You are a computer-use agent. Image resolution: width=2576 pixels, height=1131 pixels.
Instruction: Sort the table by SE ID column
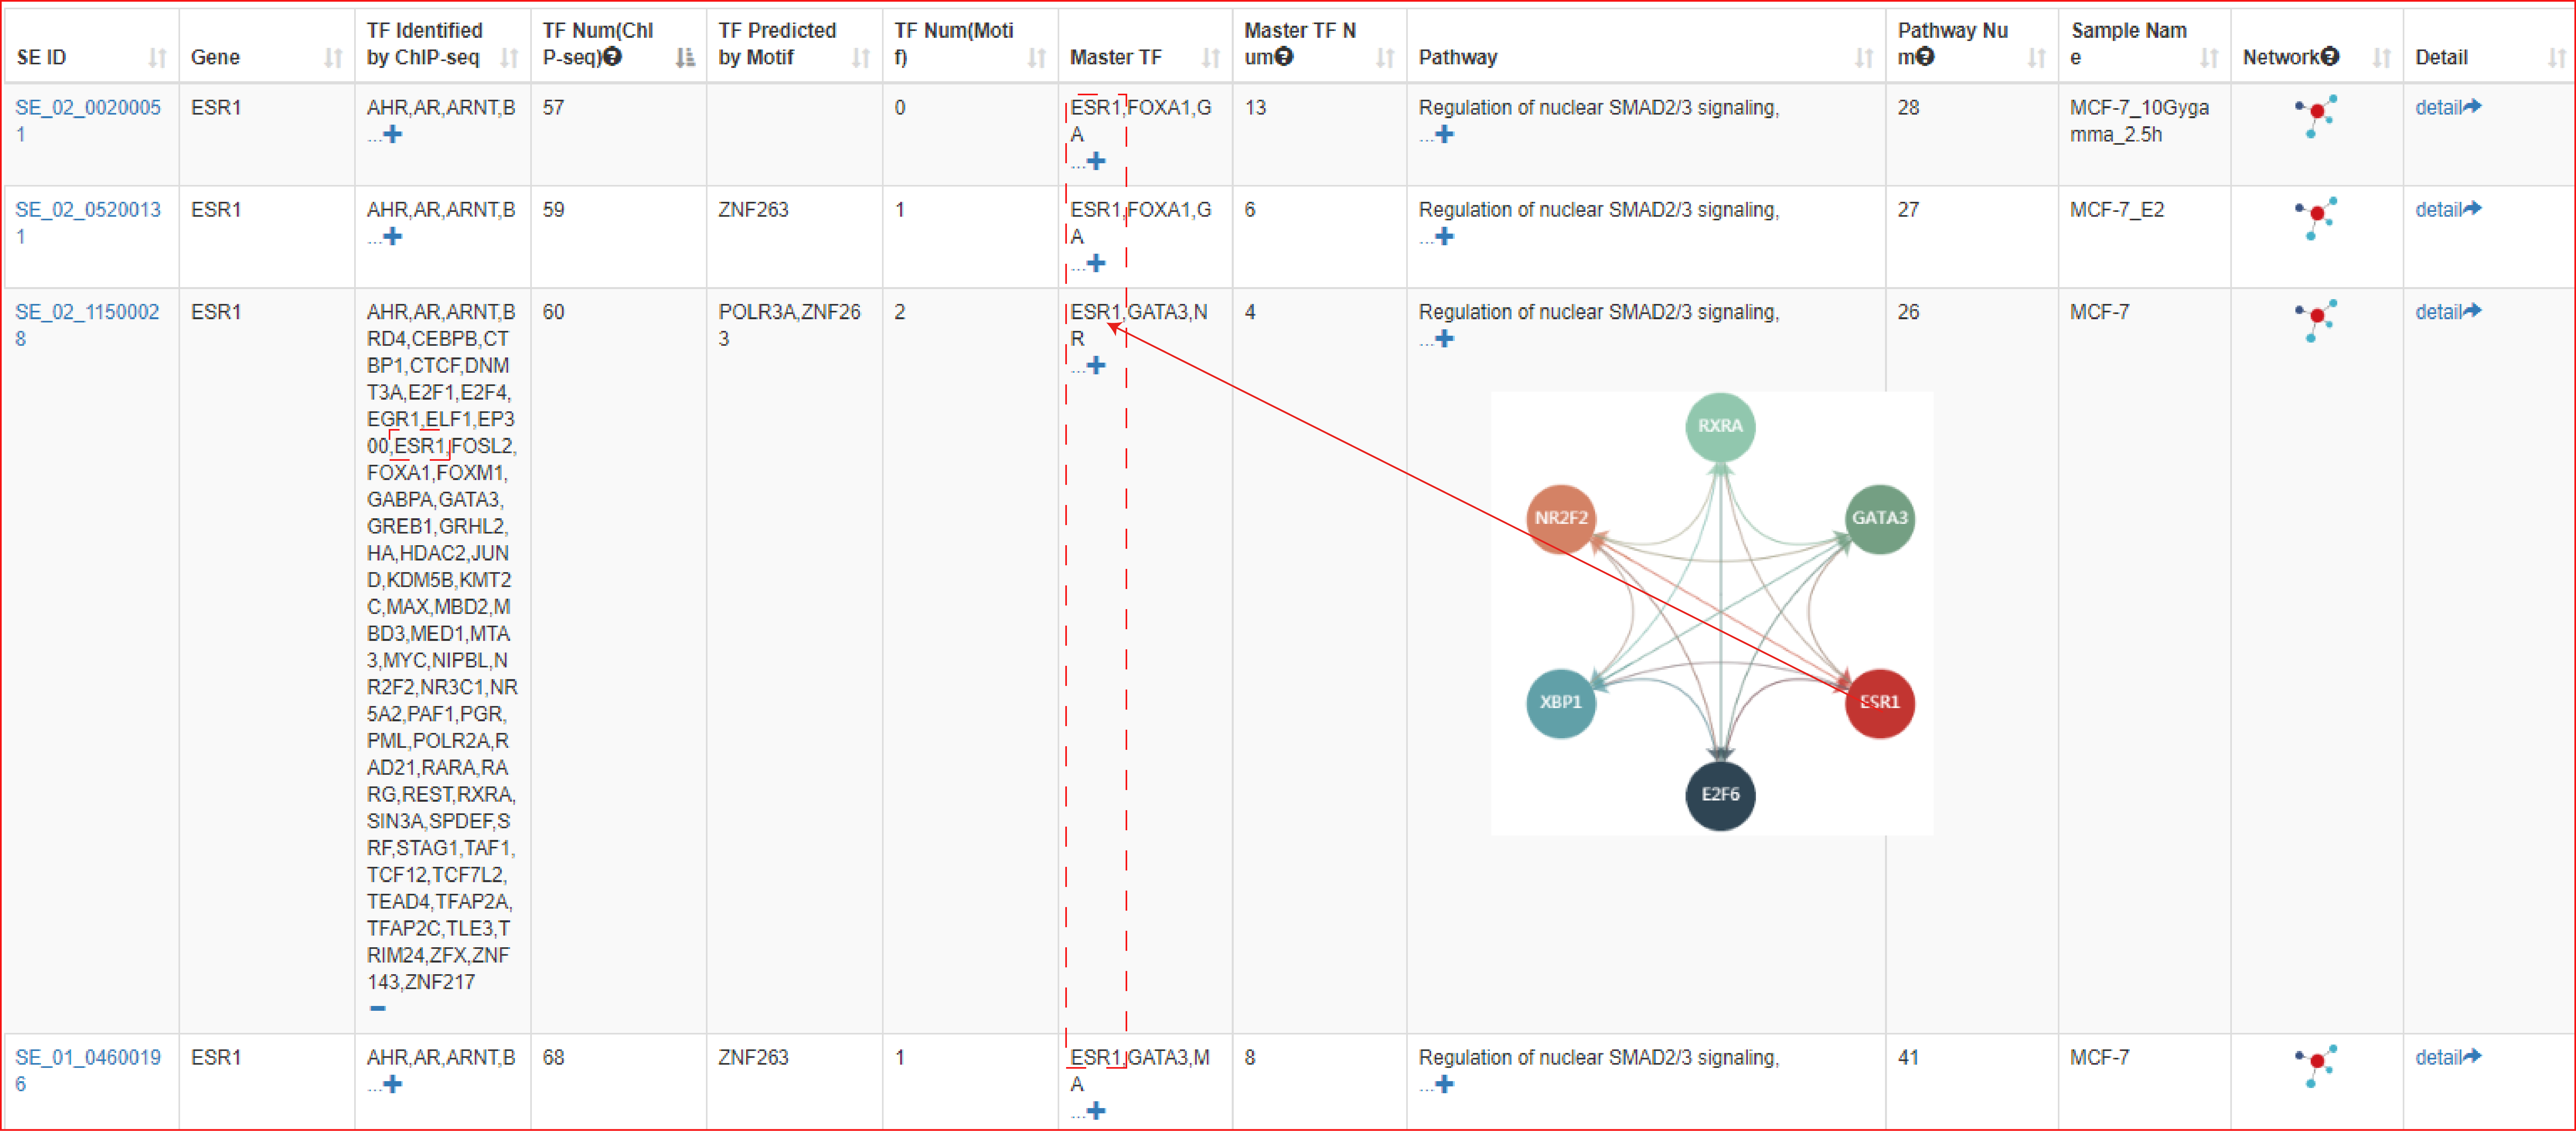coord(157,58)
